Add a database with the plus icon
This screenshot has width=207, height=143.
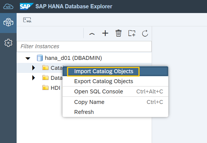point(105,33)
